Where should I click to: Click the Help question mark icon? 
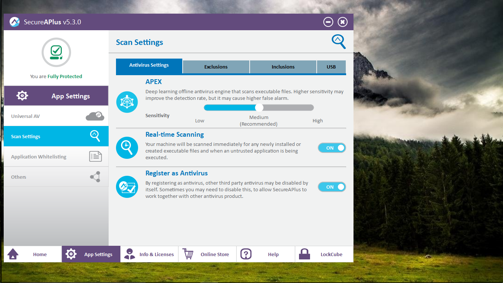click(246, 254)
